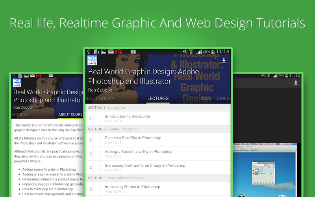This screenshot has height=197, width=315.
Task: Tap the progress circle for lecture 5
Action: (x=100, y=189)
